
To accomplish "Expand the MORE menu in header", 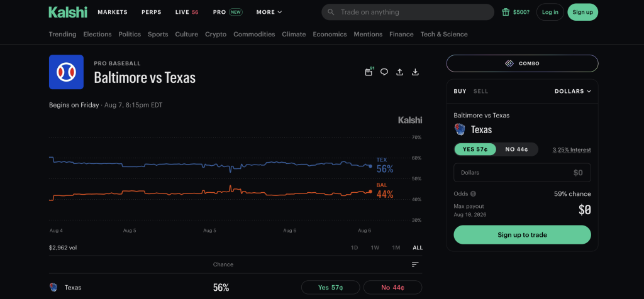I will [269, 12].
